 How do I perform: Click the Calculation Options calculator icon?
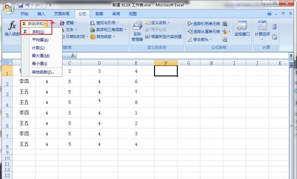(262, 25)
